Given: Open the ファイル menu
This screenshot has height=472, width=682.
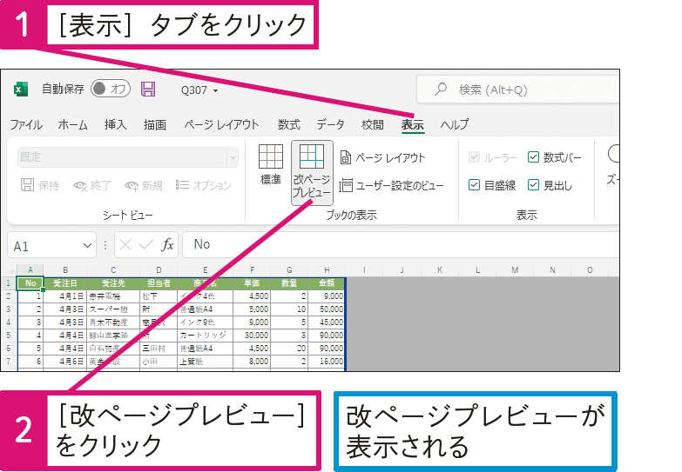Looking at the screenshot, I should pyautogui.click(x=26, y=124).
